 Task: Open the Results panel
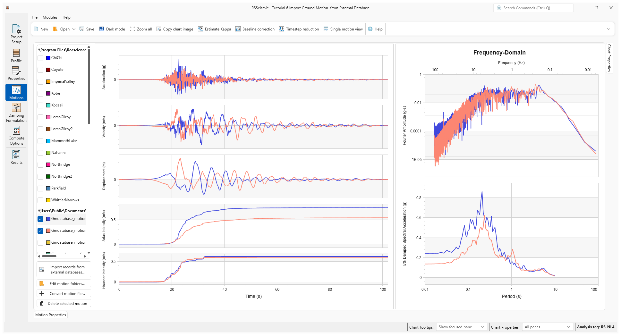pyautogui.click(x=16, y=157)
